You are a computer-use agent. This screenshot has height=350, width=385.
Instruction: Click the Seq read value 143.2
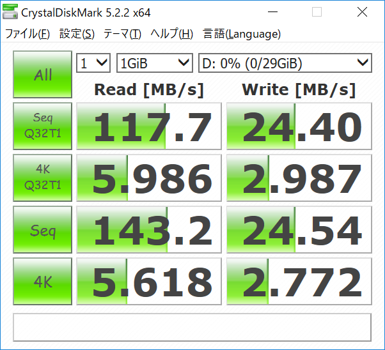149,229
